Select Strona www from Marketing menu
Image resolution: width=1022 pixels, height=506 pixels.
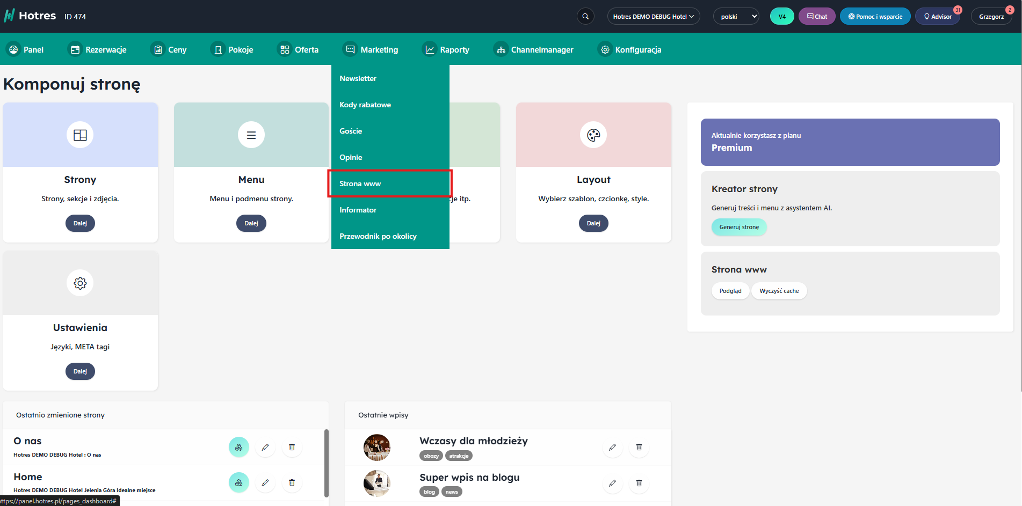click(360, 184)
